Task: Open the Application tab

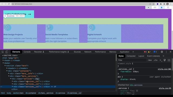Action: [x=124, y=52]
